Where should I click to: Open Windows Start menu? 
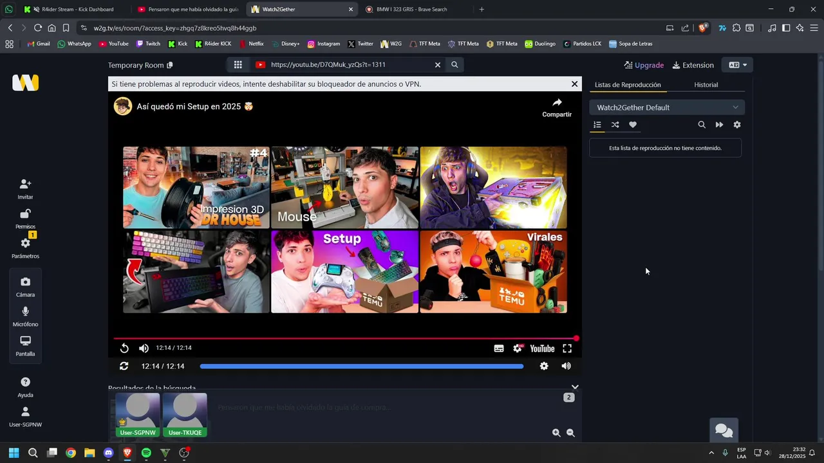coord(14,453)
